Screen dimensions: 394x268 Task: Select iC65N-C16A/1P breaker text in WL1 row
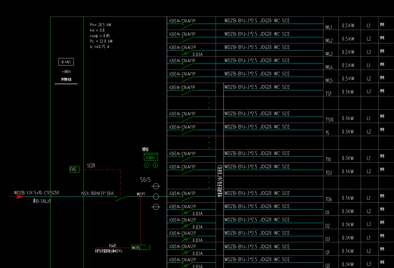(x=182, y=21)
